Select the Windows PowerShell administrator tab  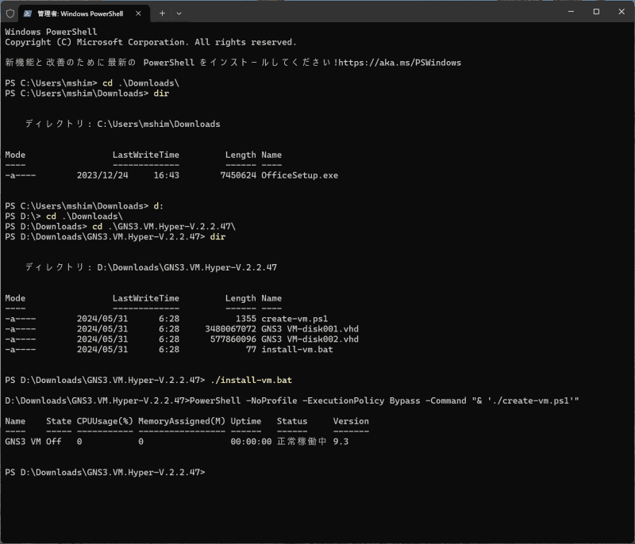84,13
